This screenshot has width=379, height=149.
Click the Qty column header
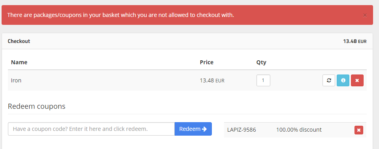coord(261,62)
